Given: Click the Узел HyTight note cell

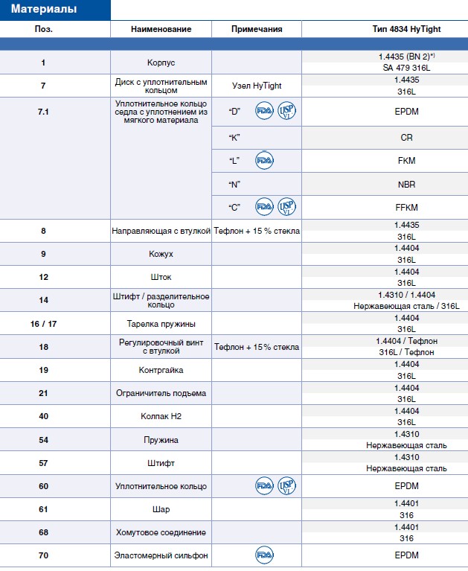Looking at the screenshot, I should pos(257,86).
